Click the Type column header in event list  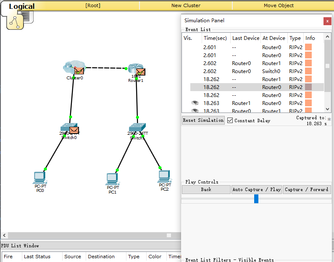[x=295, y=38]
